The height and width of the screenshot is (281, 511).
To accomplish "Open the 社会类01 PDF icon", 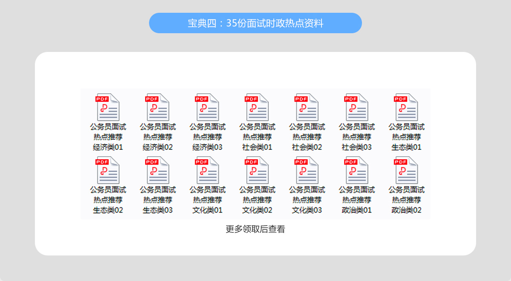I will pos(257,107).
